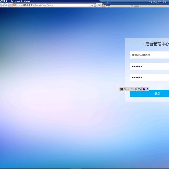Go back with the browser Back arrow
169x169 pixels.
2,5
